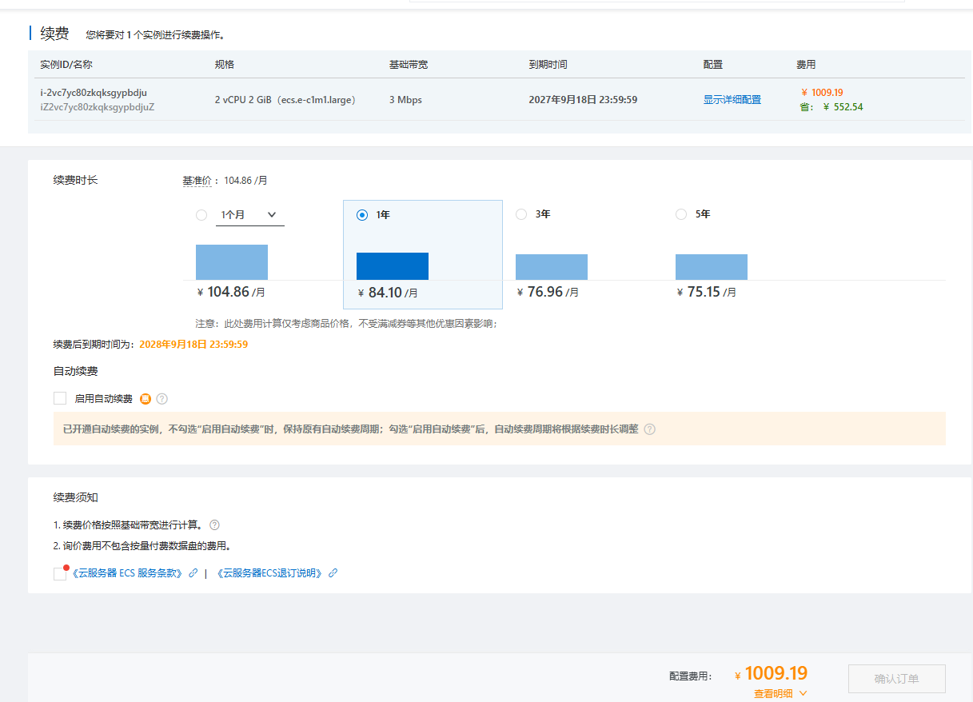The image size is (973, 702).
Task: Open the 1个月 duration dropdown
Action: 250,215
